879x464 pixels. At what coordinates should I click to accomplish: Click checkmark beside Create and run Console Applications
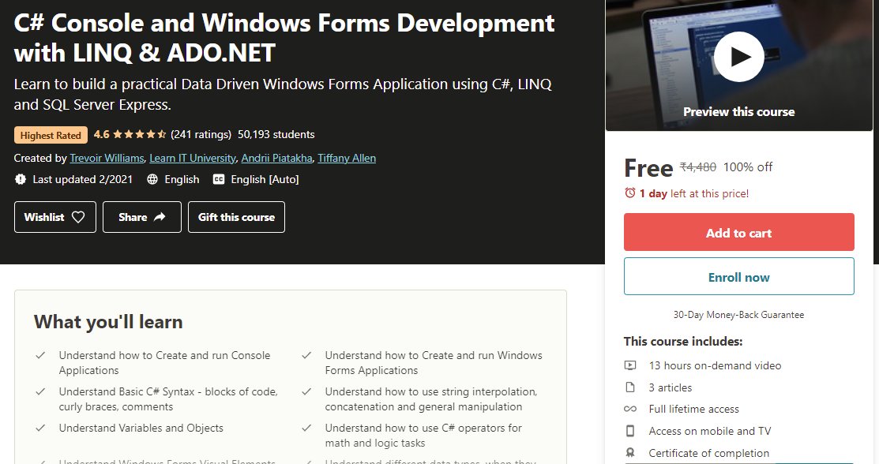[x=40, y=355]
